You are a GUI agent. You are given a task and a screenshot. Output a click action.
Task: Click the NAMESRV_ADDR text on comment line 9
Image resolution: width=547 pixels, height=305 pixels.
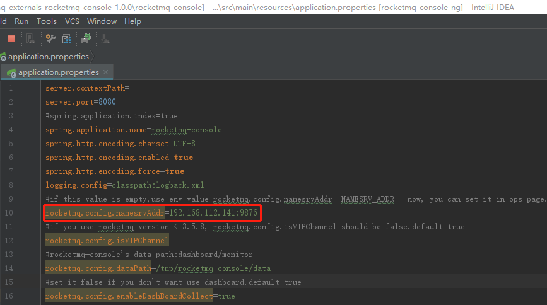coord(368,199)
